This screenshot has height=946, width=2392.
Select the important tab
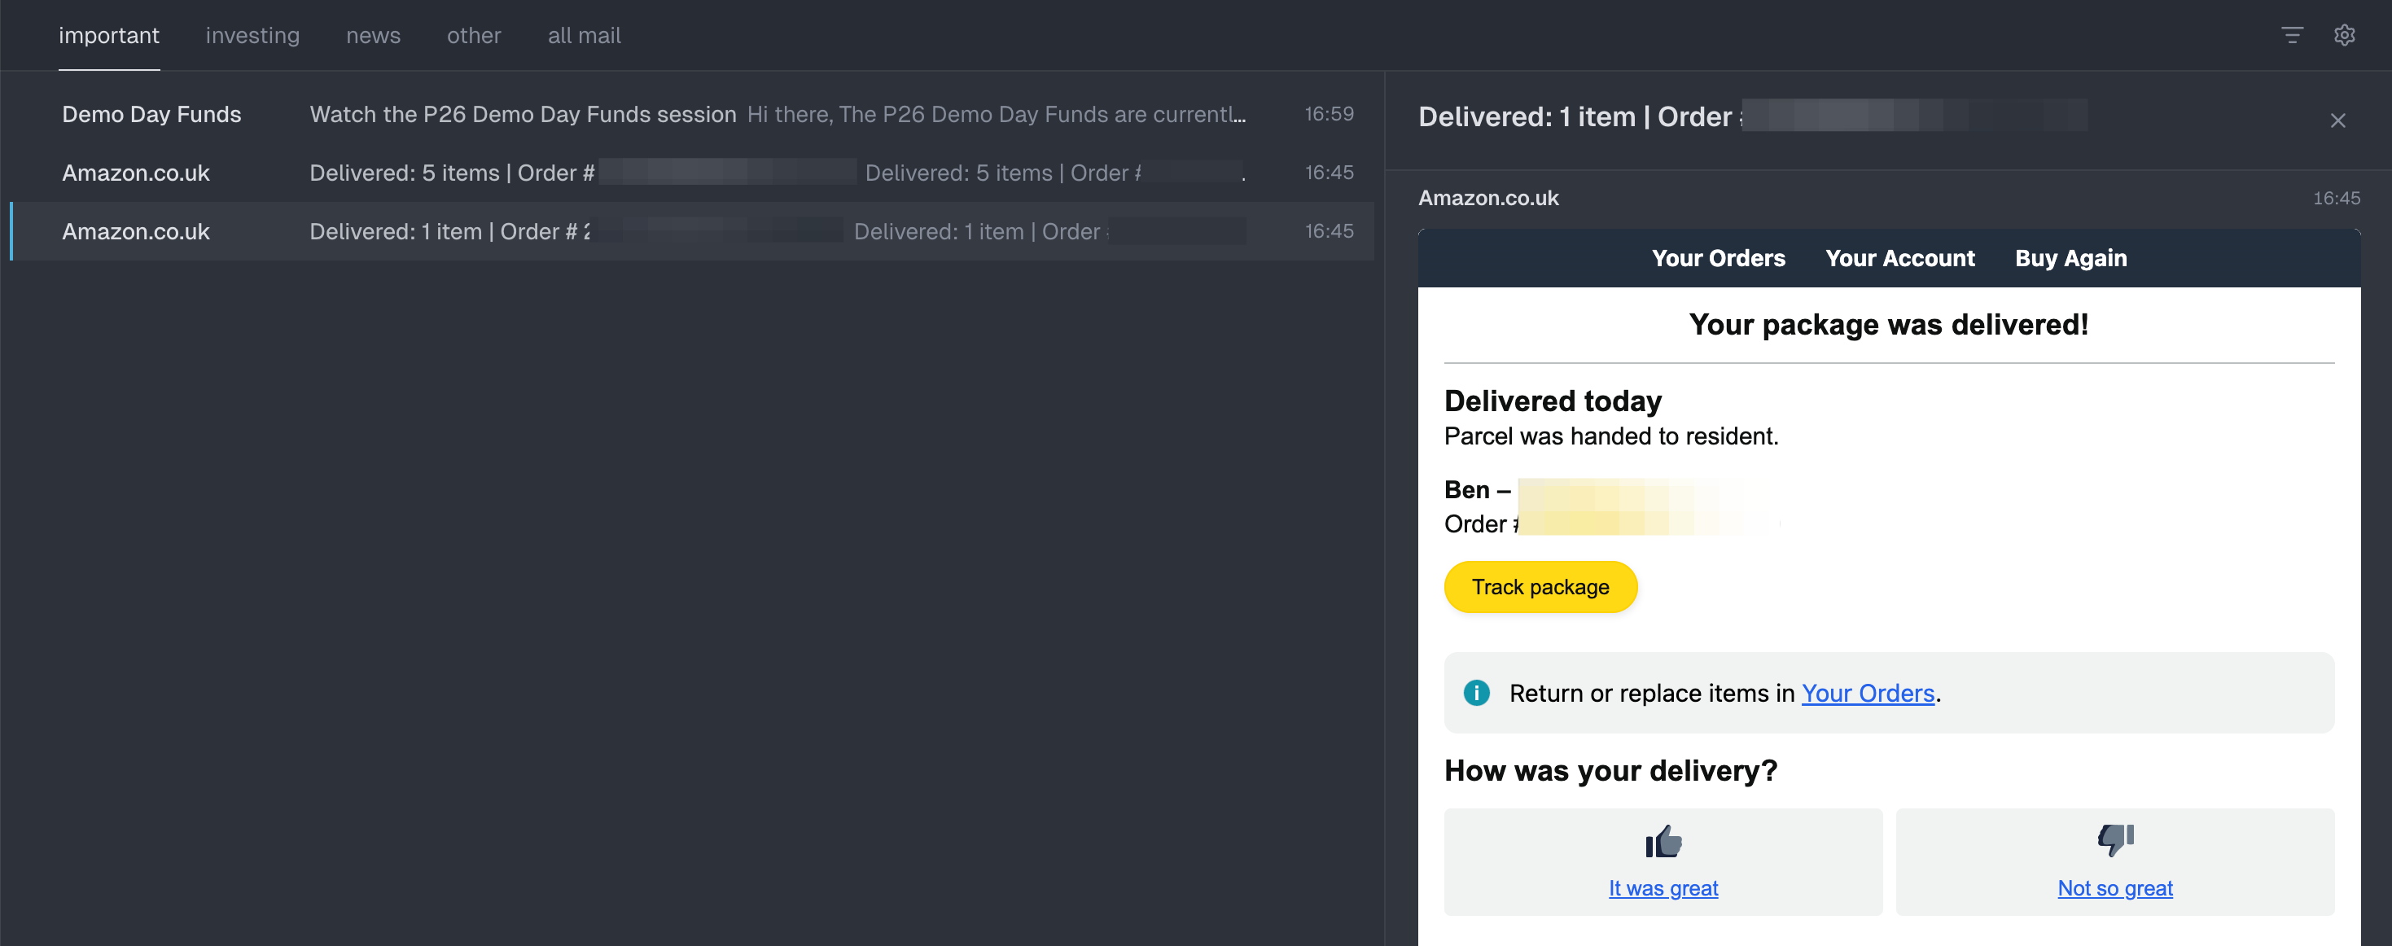coord(108,35)
